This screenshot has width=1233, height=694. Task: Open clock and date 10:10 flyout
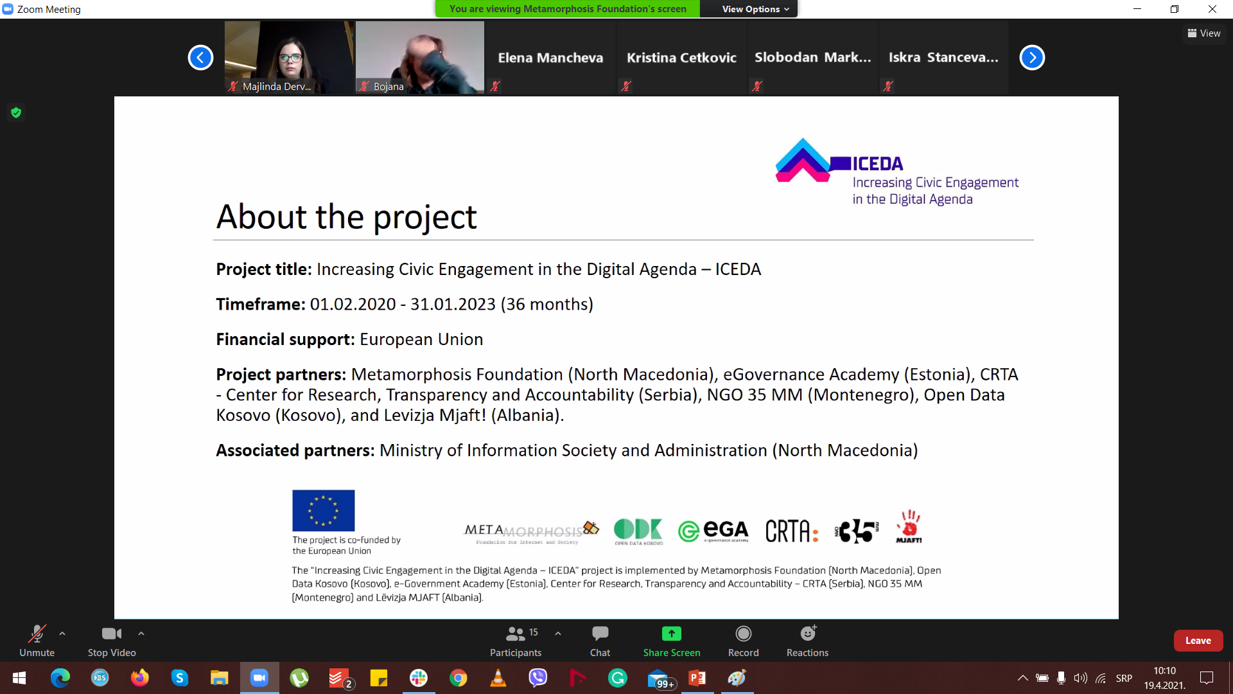point(1164,678)
